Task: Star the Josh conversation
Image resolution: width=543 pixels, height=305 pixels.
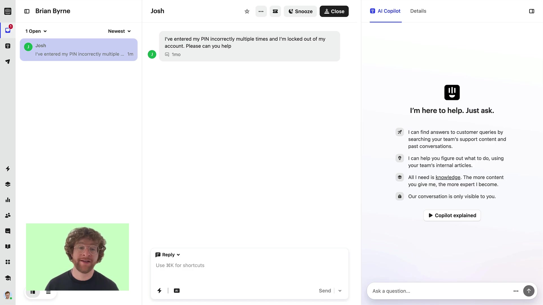Action: pos(247,11)
